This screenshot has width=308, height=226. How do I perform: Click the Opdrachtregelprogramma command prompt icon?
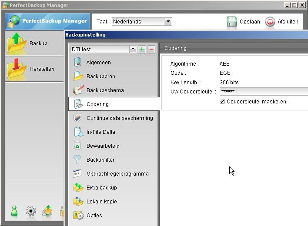click(x=77, y=173)
